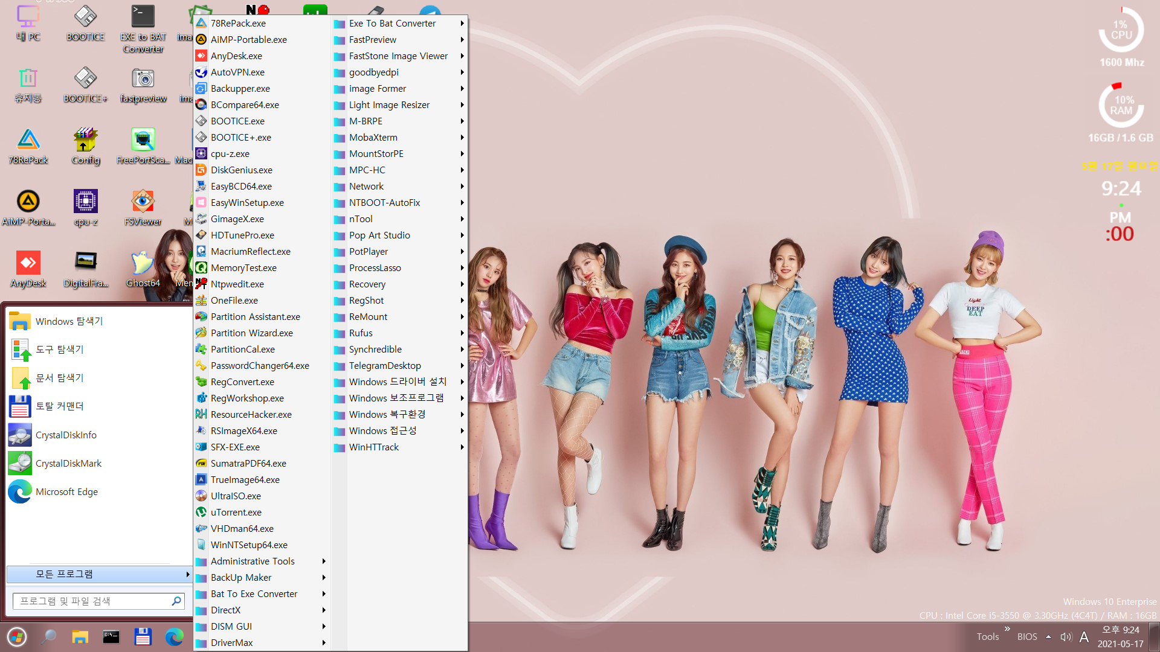Screen dimensions: 1160x652
Task: Open AIMP-Portable desktop icon
Action: pos(28,209)
